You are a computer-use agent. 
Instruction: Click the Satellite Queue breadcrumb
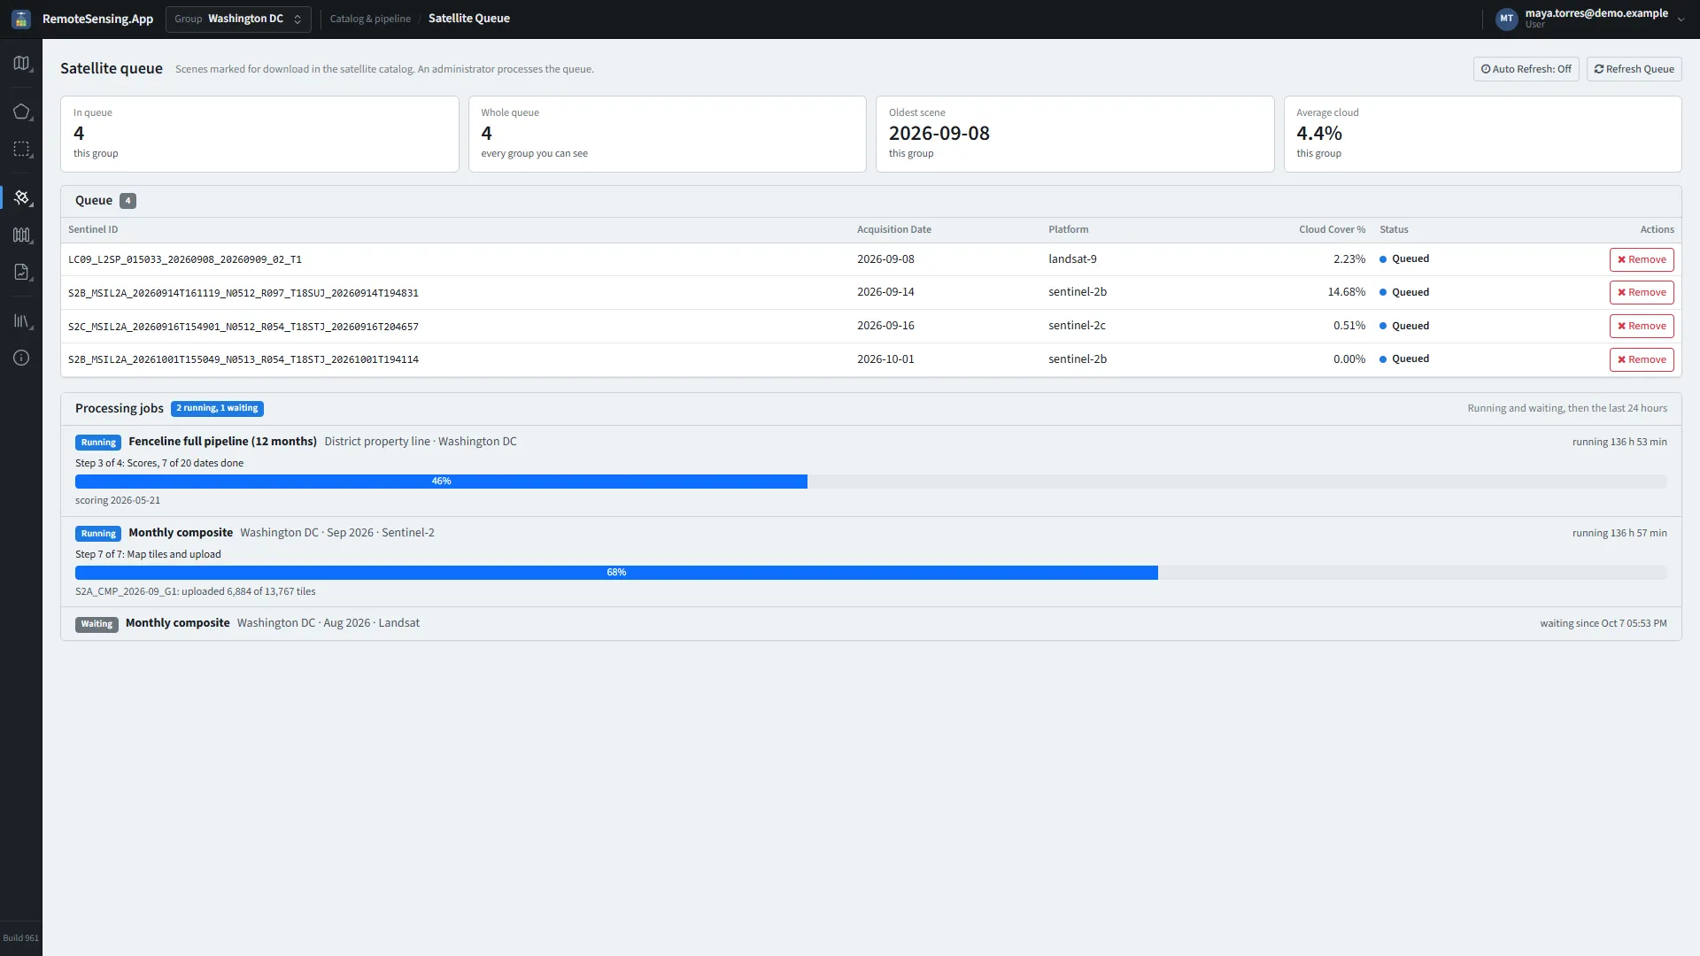469,19
